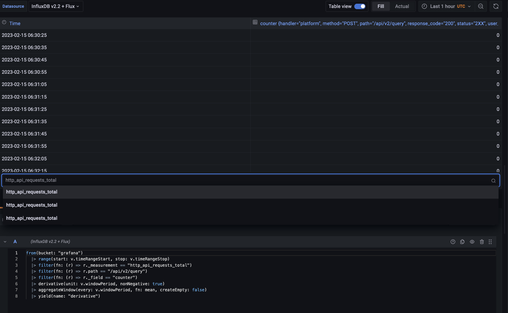The height and width of the screenshot is (313, 508).
Task: Switch display mode from Fill to Actual
Action: point(402,6)
